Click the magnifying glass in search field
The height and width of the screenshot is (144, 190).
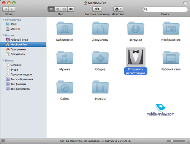pos(146,9)
